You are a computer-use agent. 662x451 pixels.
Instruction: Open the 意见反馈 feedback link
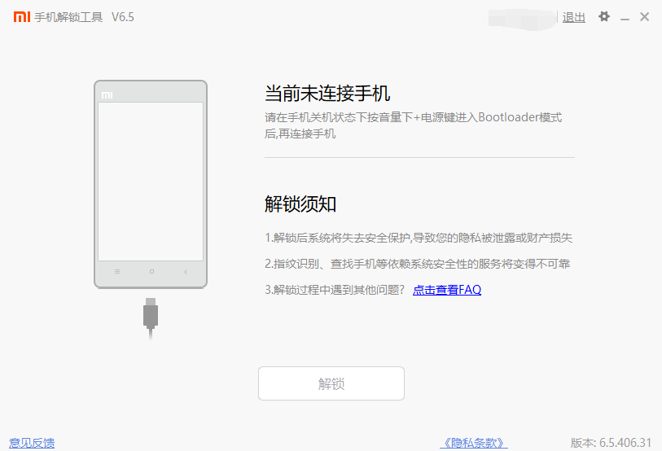click(32, 443)
